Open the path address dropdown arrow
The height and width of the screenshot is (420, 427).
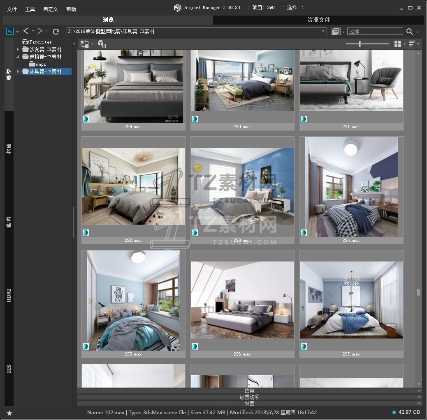click(323, 32)
